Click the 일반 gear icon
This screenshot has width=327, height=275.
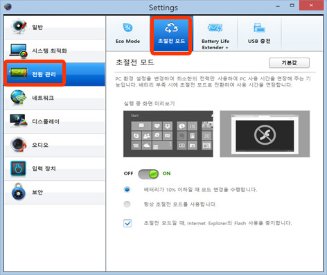click(18, 26)
